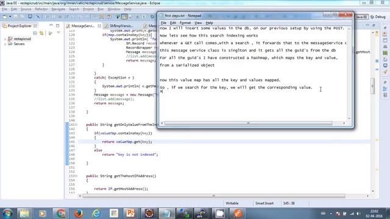
Task: Click the Terminate debug icon
Action: coord(60,16)
